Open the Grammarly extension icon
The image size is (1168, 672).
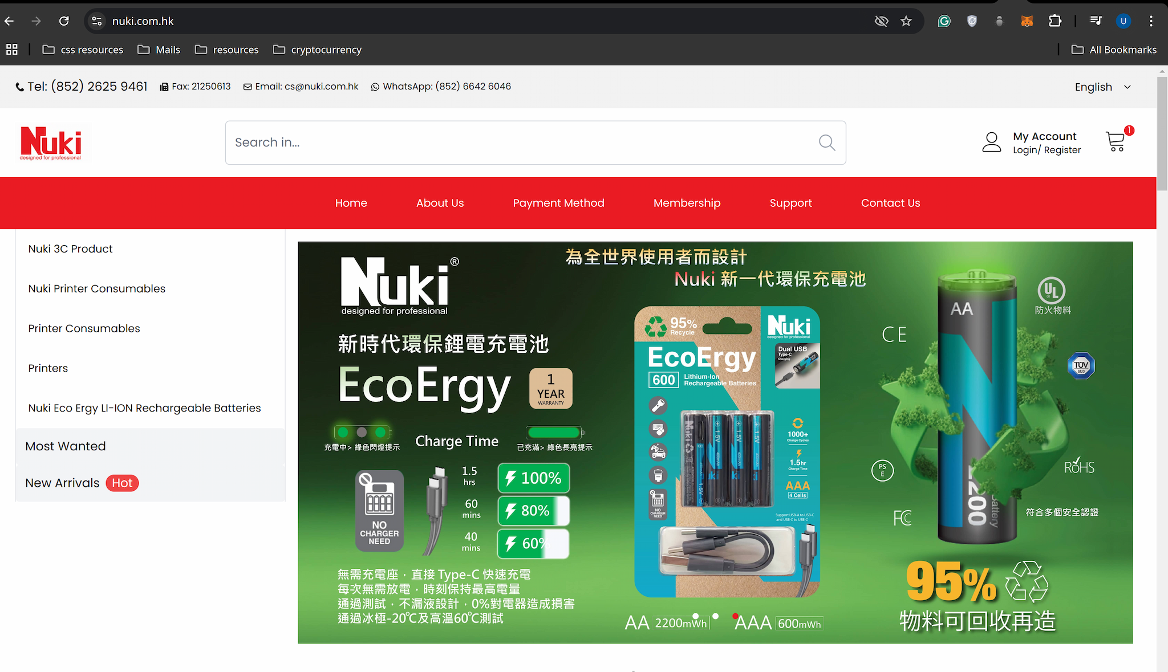pyautogui.click(x=944, y=21)
